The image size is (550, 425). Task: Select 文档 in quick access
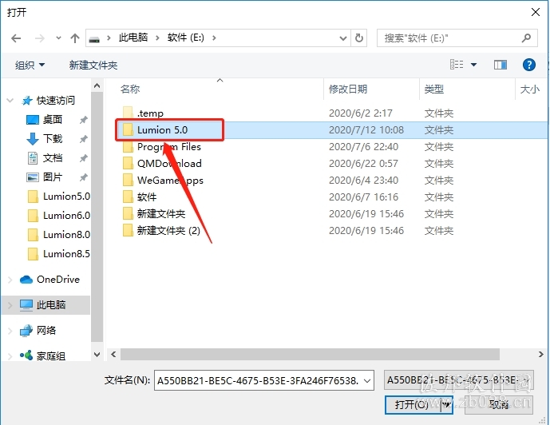pos(53,158)
